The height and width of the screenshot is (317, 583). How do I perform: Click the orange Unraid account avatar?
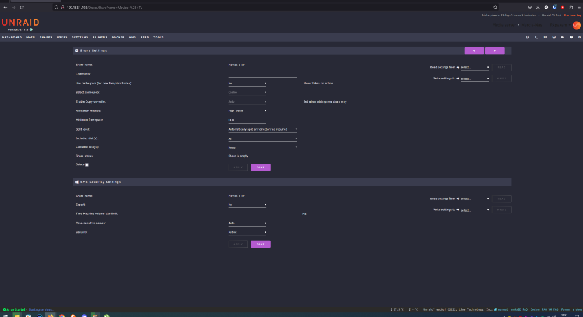point(577,25)
